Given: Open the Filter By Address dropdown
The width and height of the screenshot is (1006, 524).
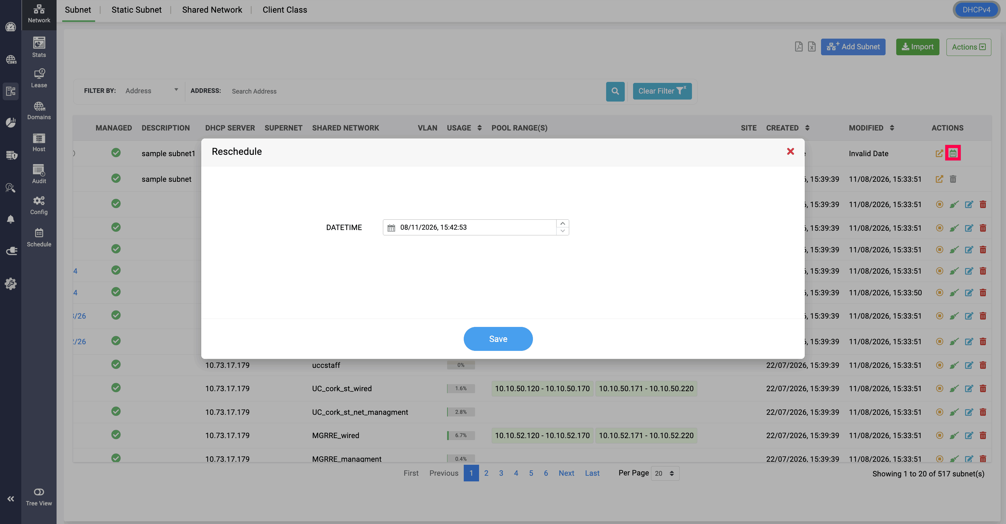Looking at the screenshot, I should (x=151, y=91).
